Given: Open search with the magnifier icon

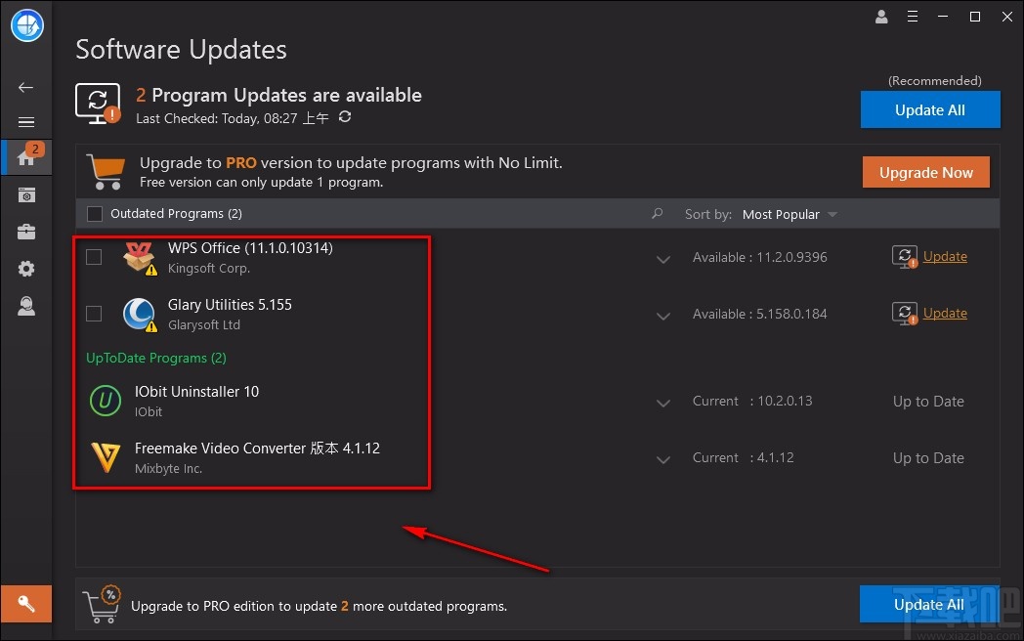Looking at the screenshot, I should 657,213.
